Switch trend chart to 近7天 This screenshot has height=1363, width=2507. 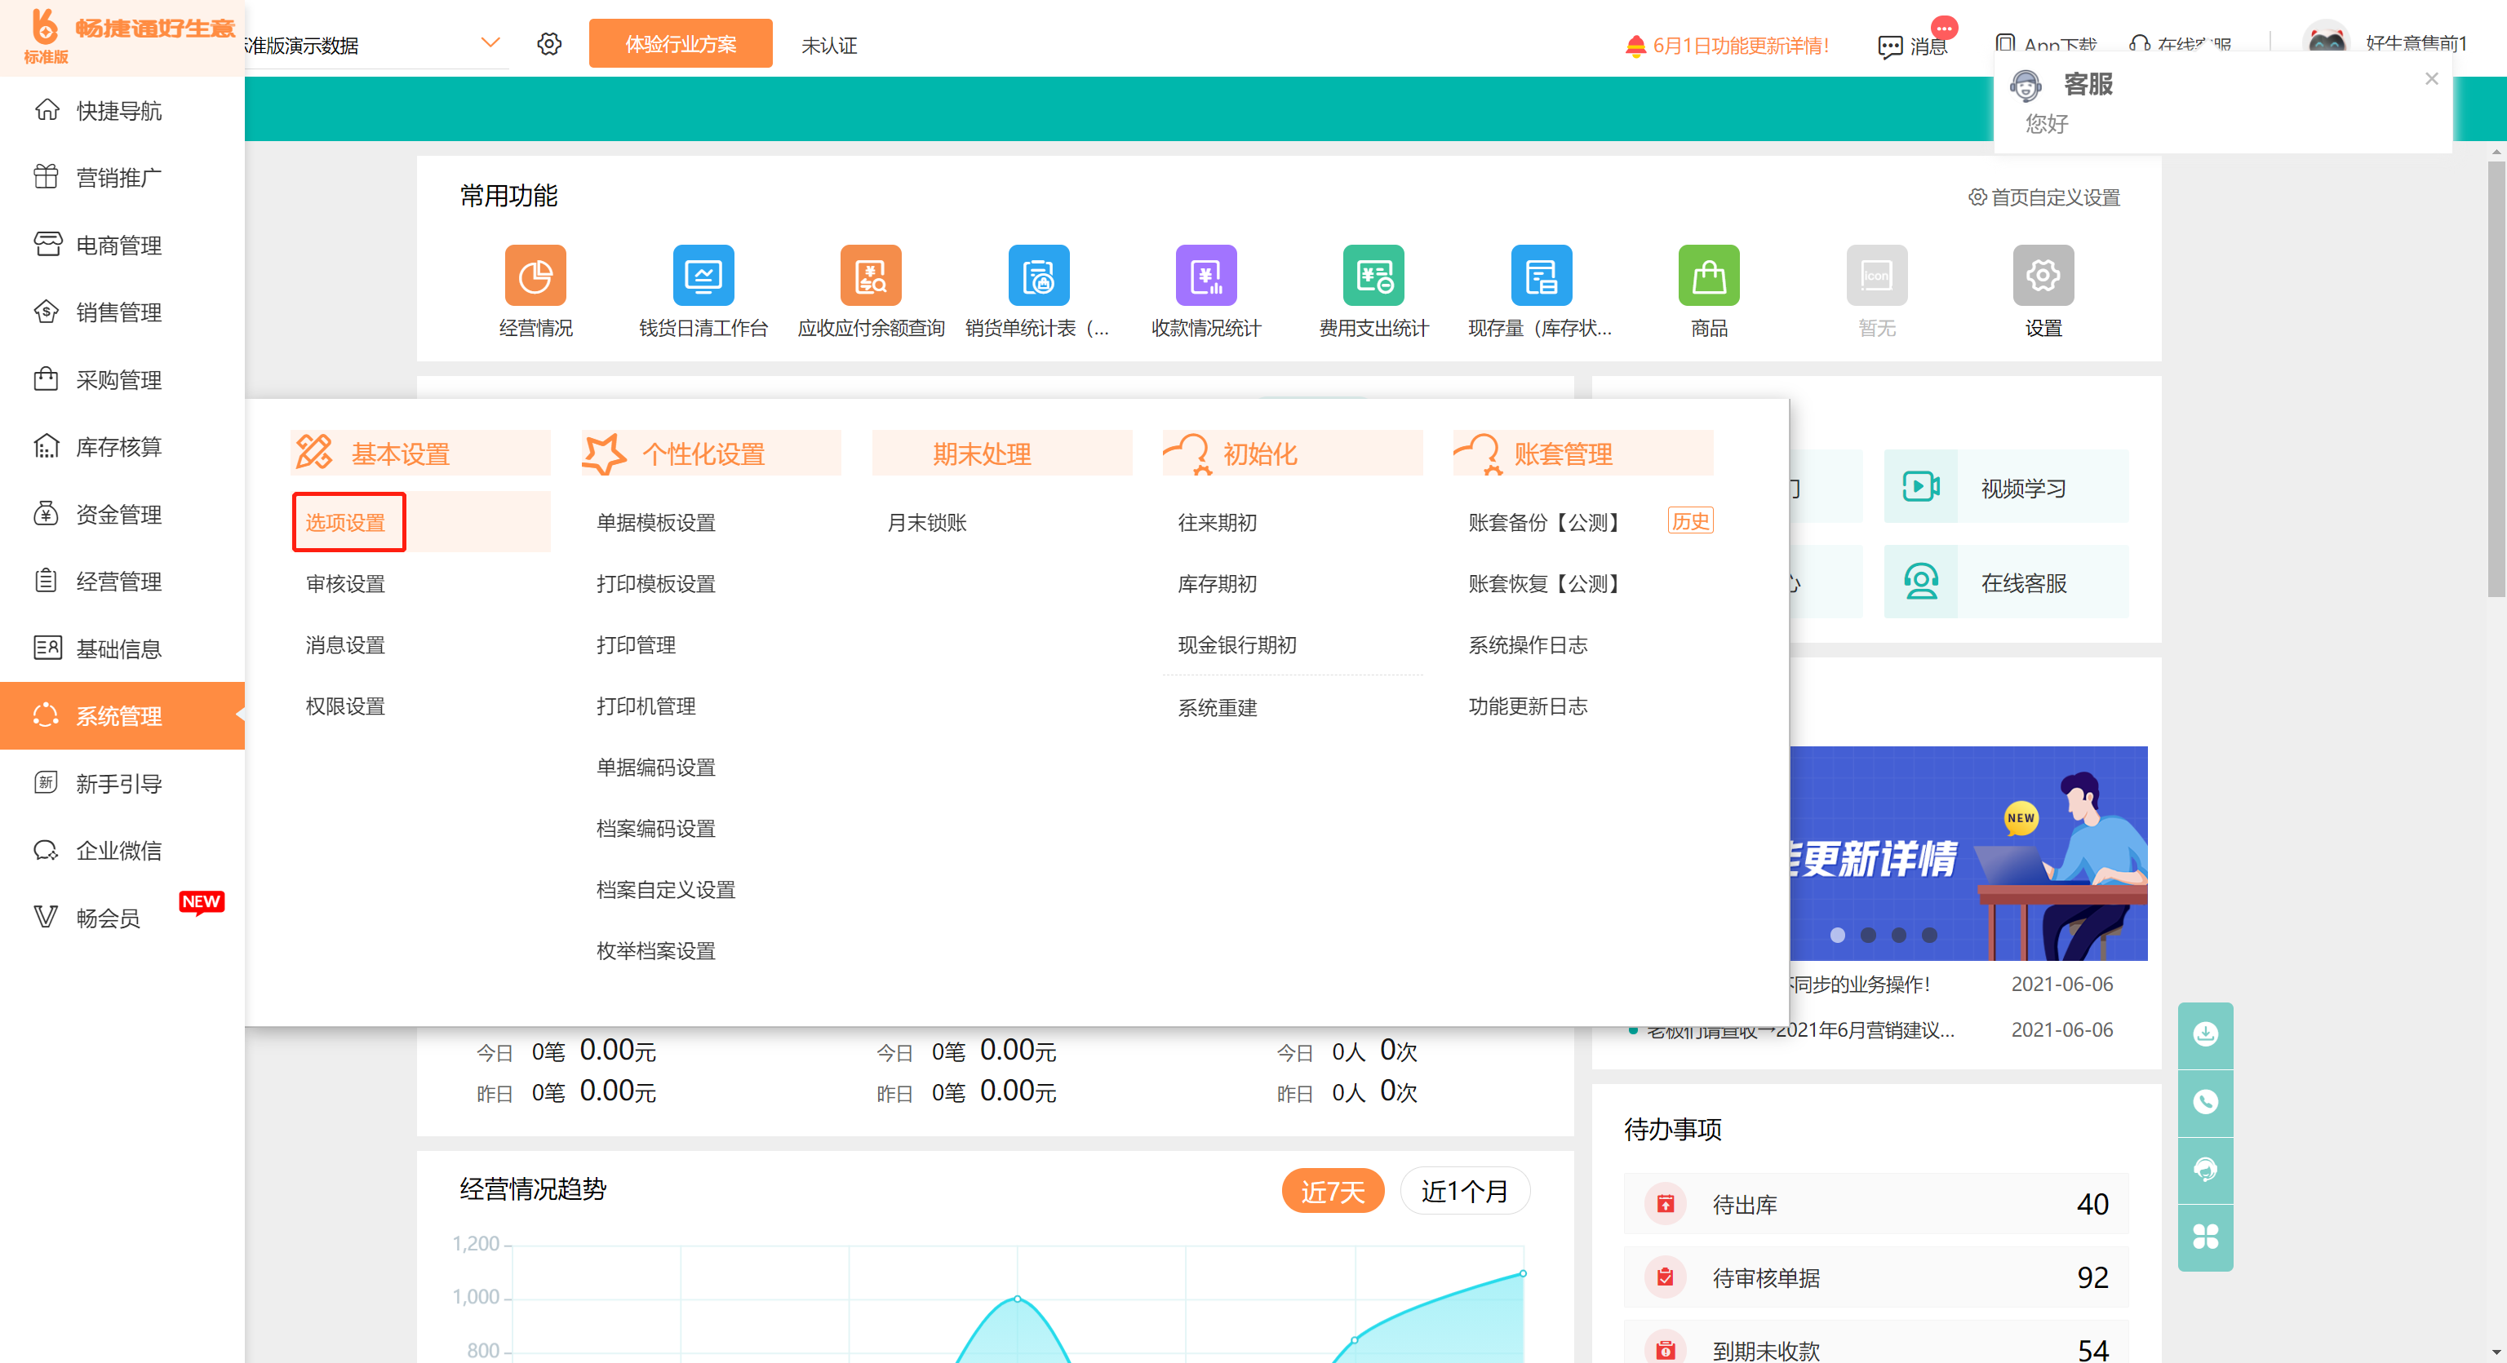click(1333, 1192)
